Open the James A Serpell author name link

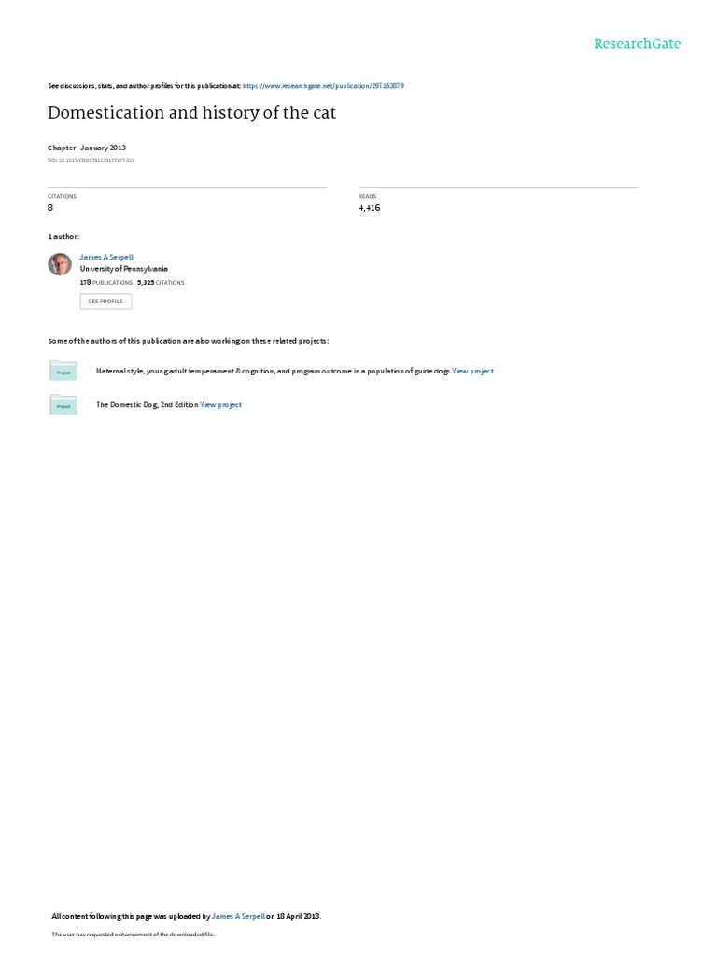[x=106, y=258]
